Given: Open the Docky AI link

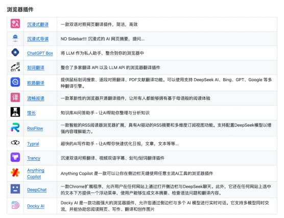Looking at the screenshot, I should coord(36,206).
